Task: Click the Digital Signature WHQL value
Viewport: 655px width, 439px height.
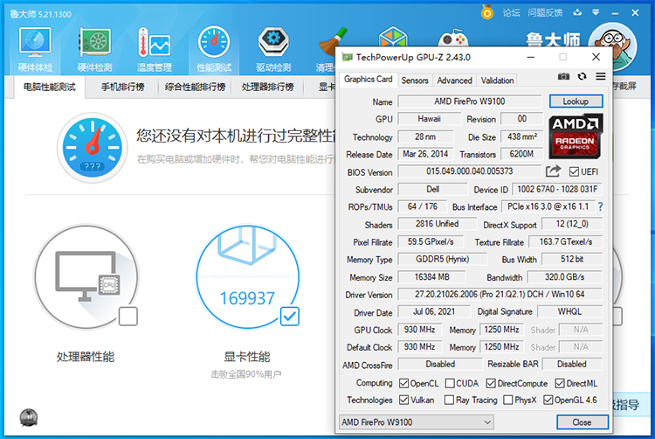Action: click(569, 311)
